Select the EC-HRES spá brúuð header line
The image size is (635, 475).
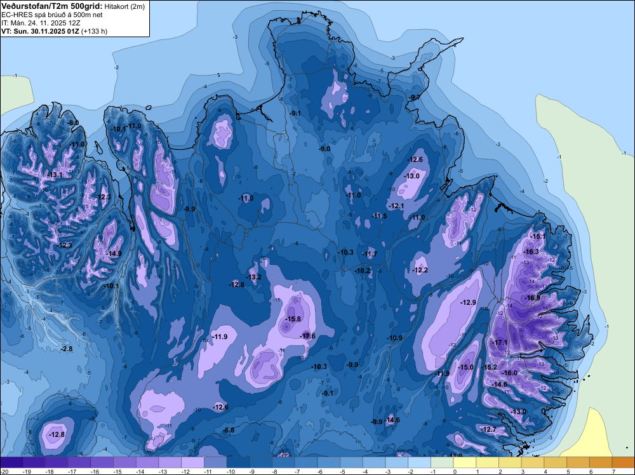click(x=52, y=15)
